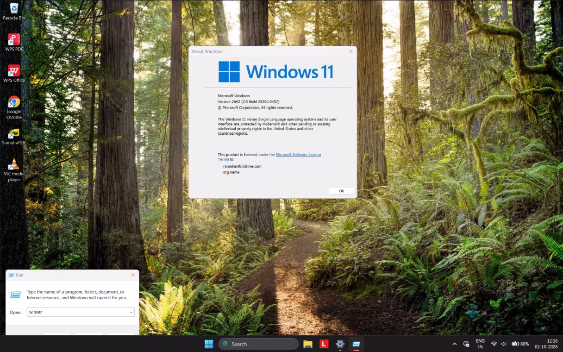This screenshot has width=563, height=352.
Task: Check the 80% battery tray indicator
Action: [520, 344]
